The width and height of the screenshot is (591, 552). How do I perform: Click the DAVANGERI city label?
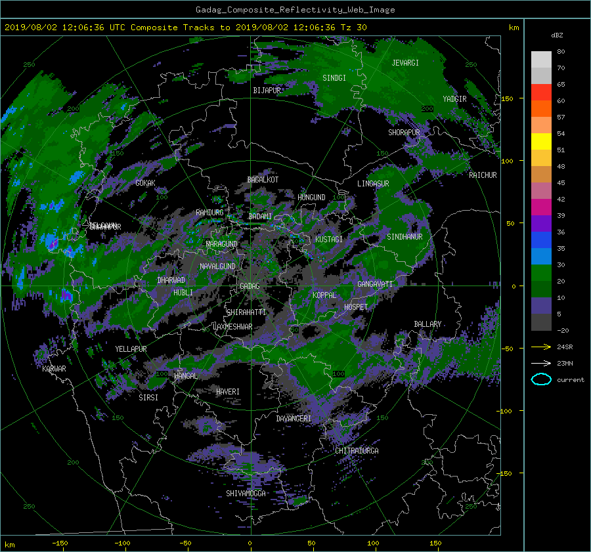294,419
